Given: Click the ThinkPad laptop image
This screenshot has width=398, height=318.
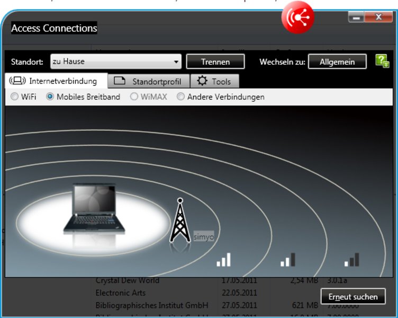Looking at the screenshot, I should (94, 208).
